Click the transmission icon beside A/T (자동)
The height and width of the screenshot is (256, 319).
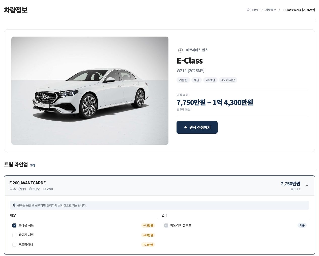tap(11, 189)
